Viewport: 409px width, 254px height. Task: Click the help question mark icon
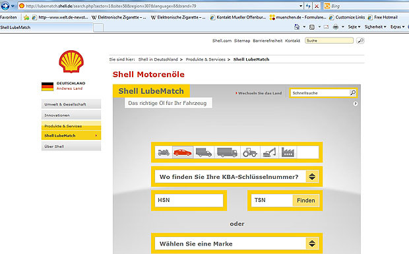tap(356, 104)
